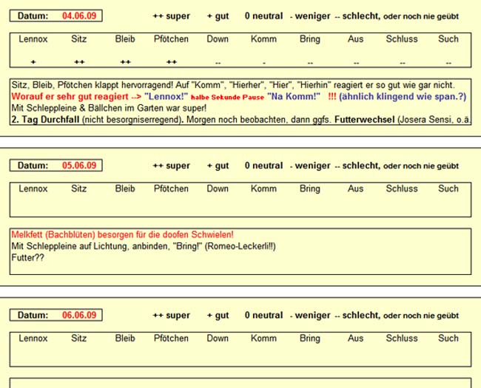Click the Bring header in the 05.06.09 table
481x388 pixels.
[310, 189]
